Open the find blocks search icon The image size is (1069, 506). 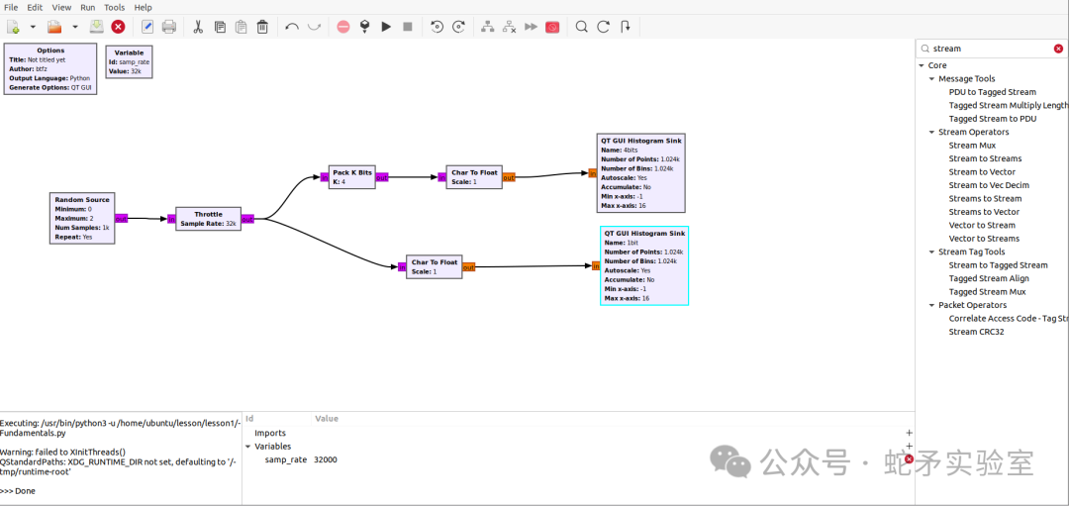click(582, 27)
